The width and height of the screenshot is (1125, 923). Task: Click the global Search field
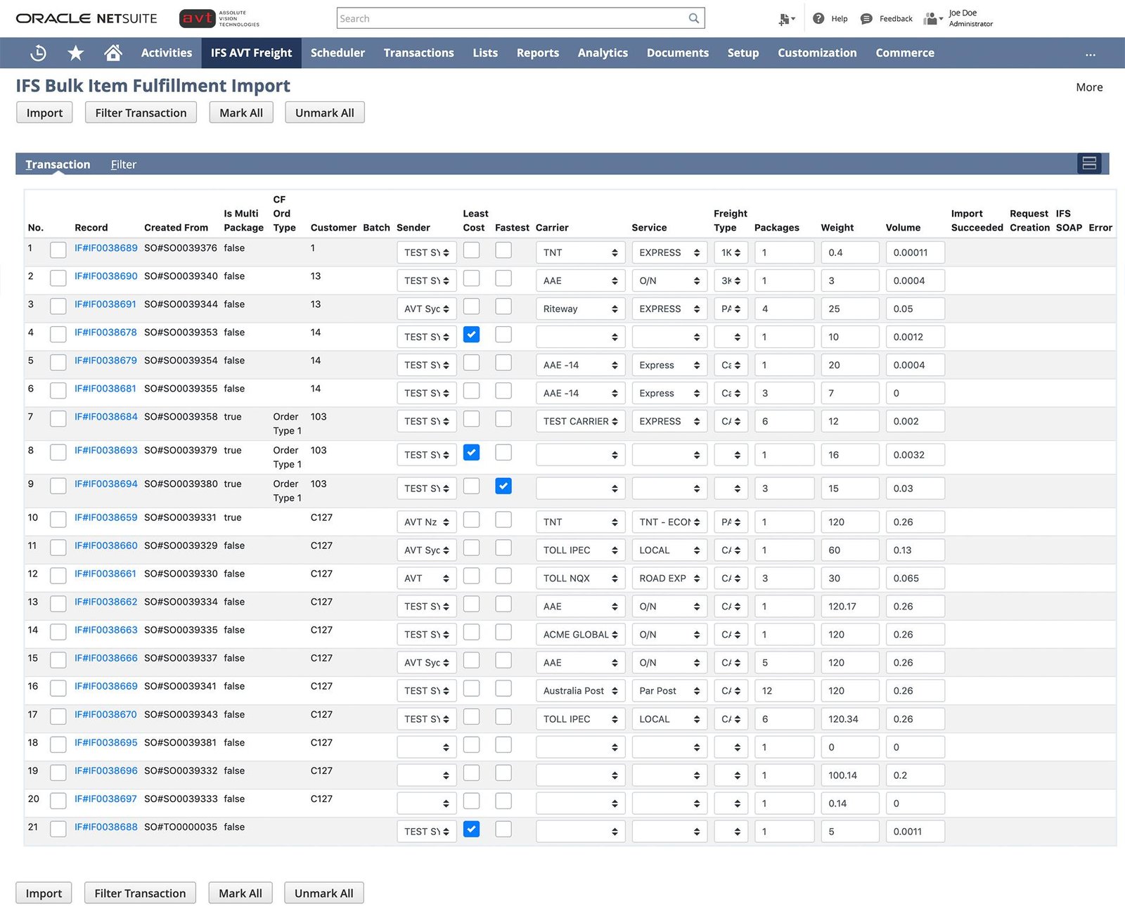512,18
